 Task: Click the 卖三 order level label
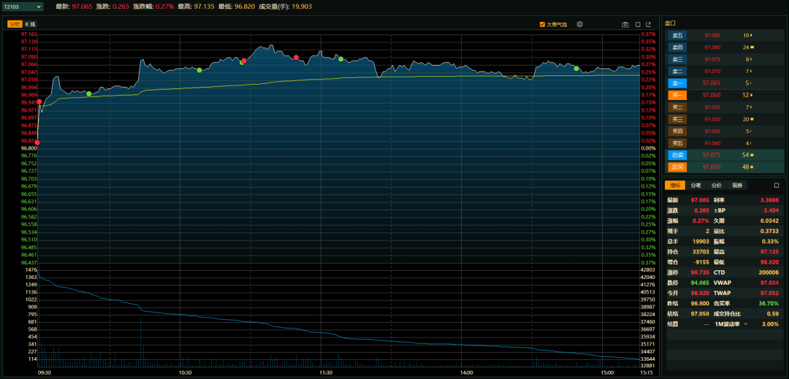pyautogui.click(x=677, y=59)
